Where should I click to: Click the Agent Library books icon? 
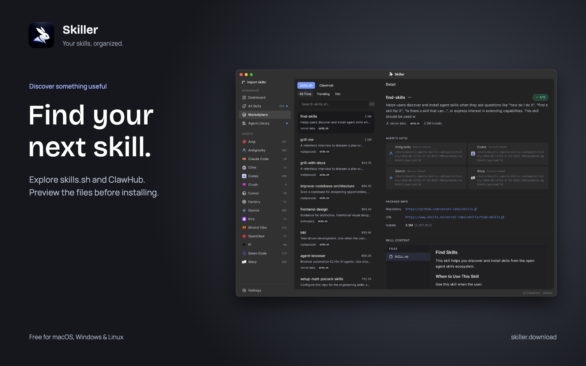pyautogui.click(x=244, y=123)
